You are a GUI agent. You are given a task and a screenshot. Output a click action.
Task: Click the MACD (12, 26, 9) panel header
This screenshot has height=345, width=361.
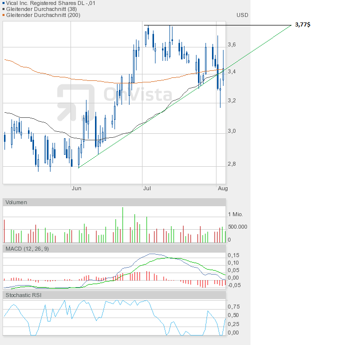point(114,249)
